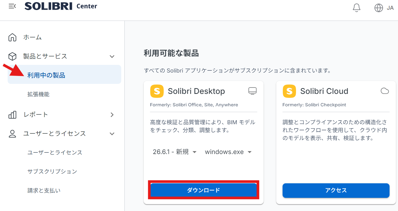Select 拡張機能 in the sidebar
Viewport: 398px width, 211px height.
point(38,94)
